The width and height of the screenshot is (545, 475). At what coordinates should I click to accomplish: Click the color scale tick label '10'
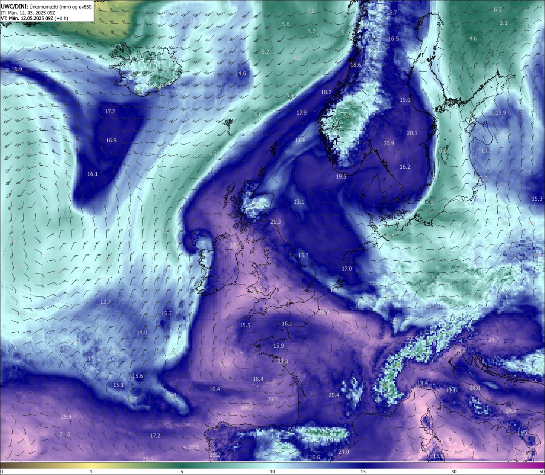[272, 472]
